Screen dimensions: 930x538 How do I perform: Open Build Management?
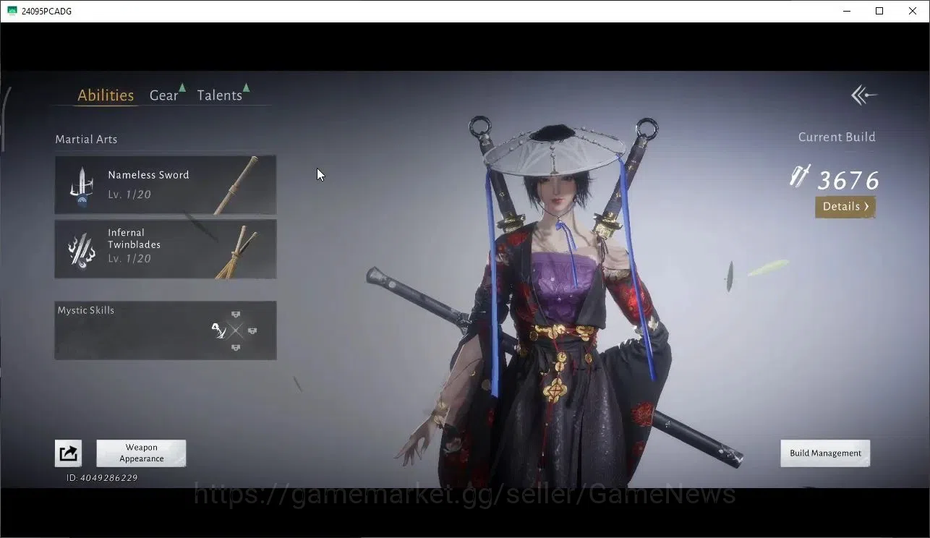coord(825,453)
